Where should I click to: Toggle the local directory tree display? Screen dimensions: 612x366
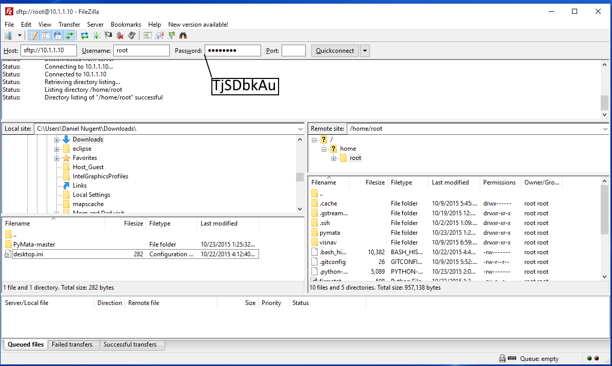[46, 35]
